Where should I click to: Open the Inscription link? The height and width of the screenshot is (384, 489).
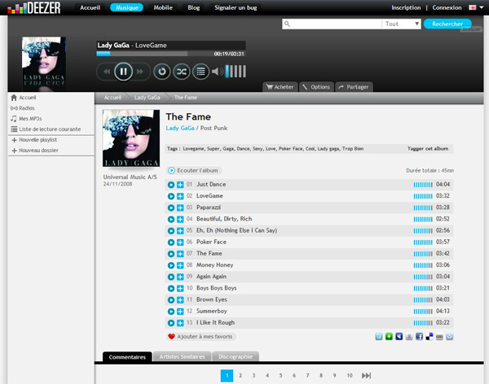tap(406, 7)
